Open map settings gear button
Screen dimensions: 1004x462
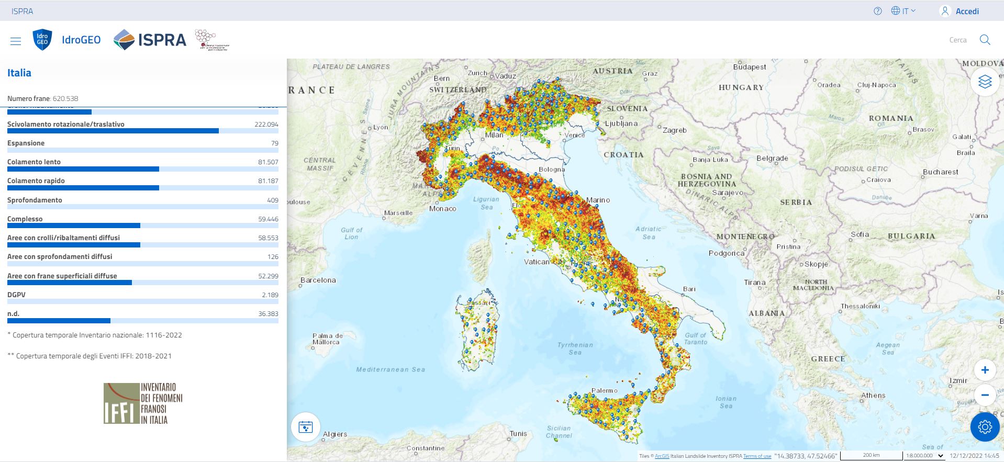(985, 427)
